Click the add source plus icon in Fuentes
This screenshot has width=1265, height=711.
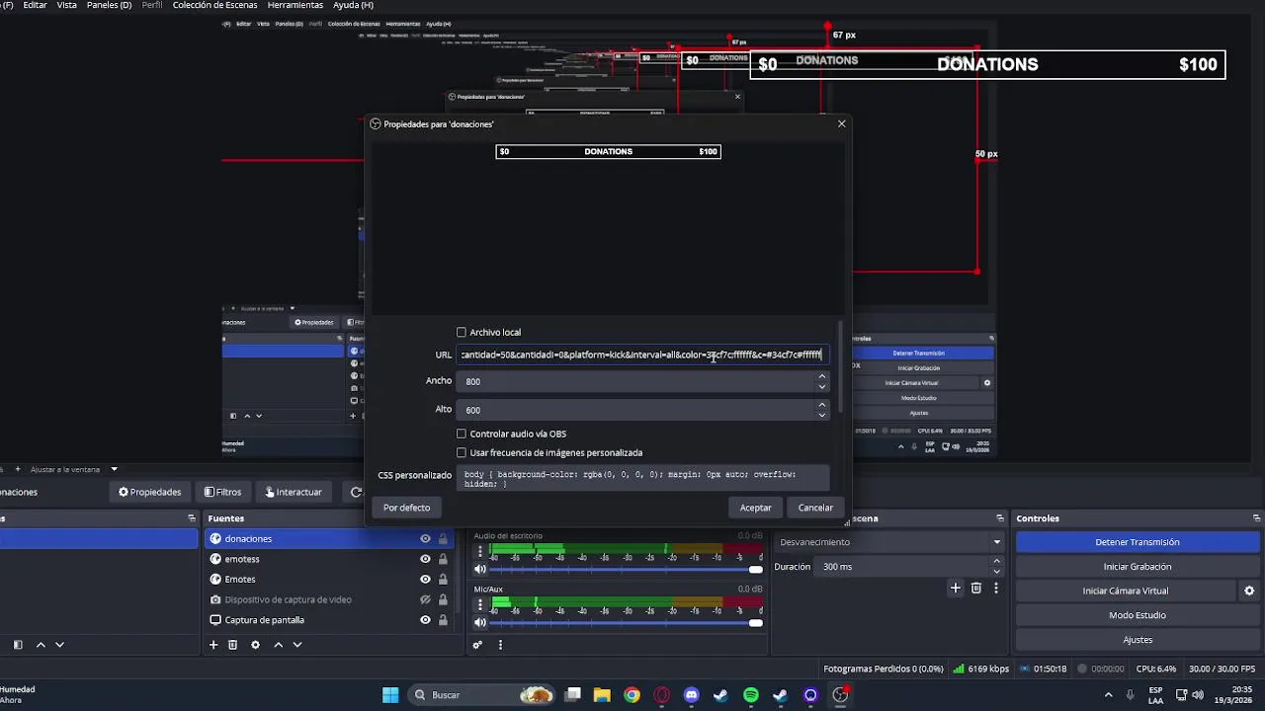[213, 645]
